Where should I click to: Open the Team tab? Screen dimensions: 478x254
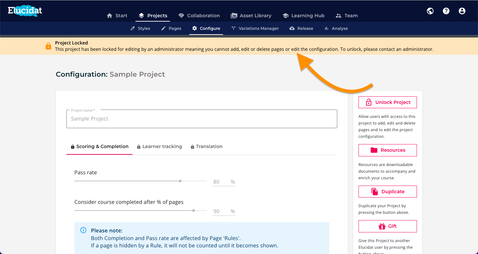coord(347,16)
